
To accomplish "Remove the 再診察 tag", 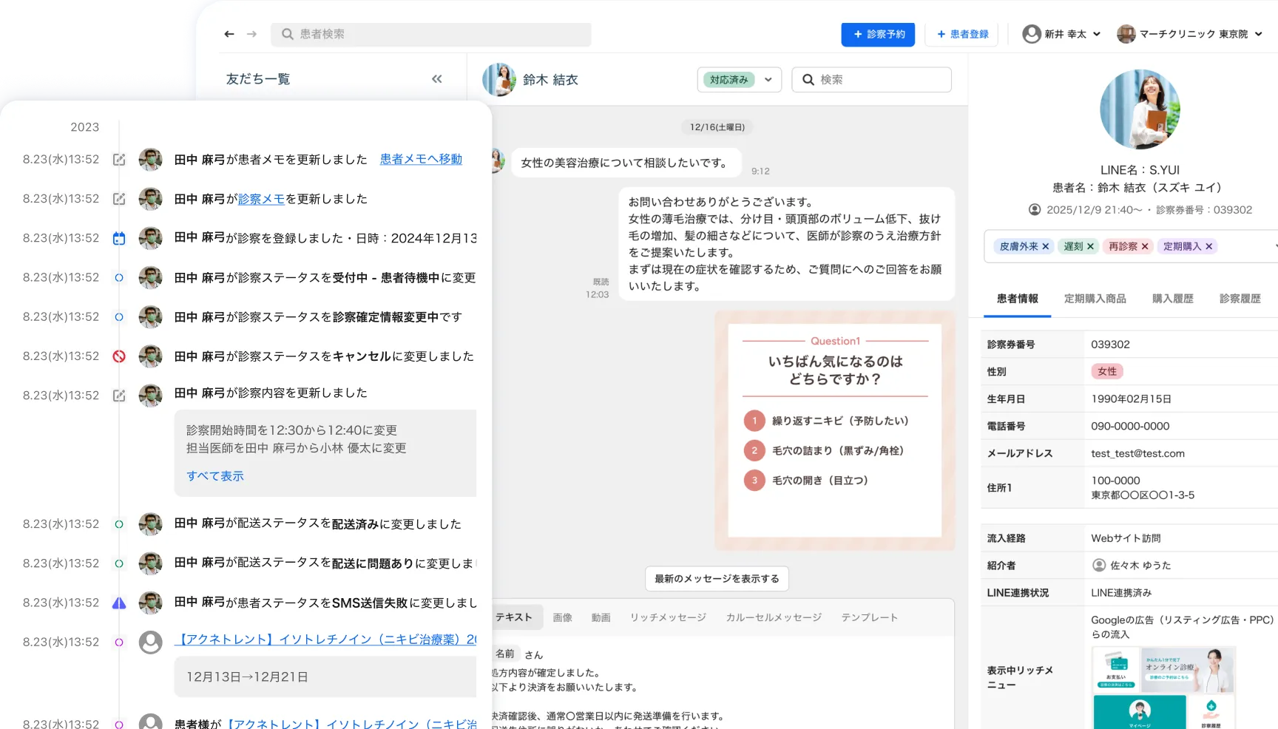I will (x=1145, y=247).
